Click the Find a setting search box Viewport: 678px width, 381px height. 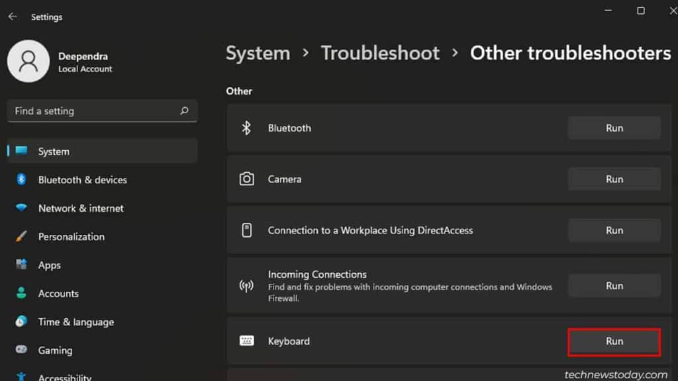coord(99,110)
